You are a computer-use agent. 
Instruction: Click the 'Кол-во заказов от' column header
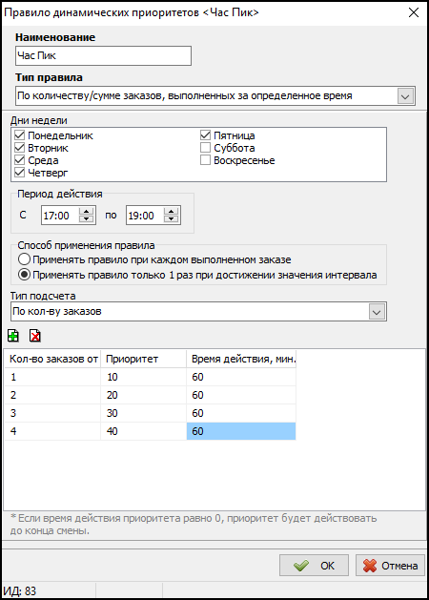coord(52,359)
